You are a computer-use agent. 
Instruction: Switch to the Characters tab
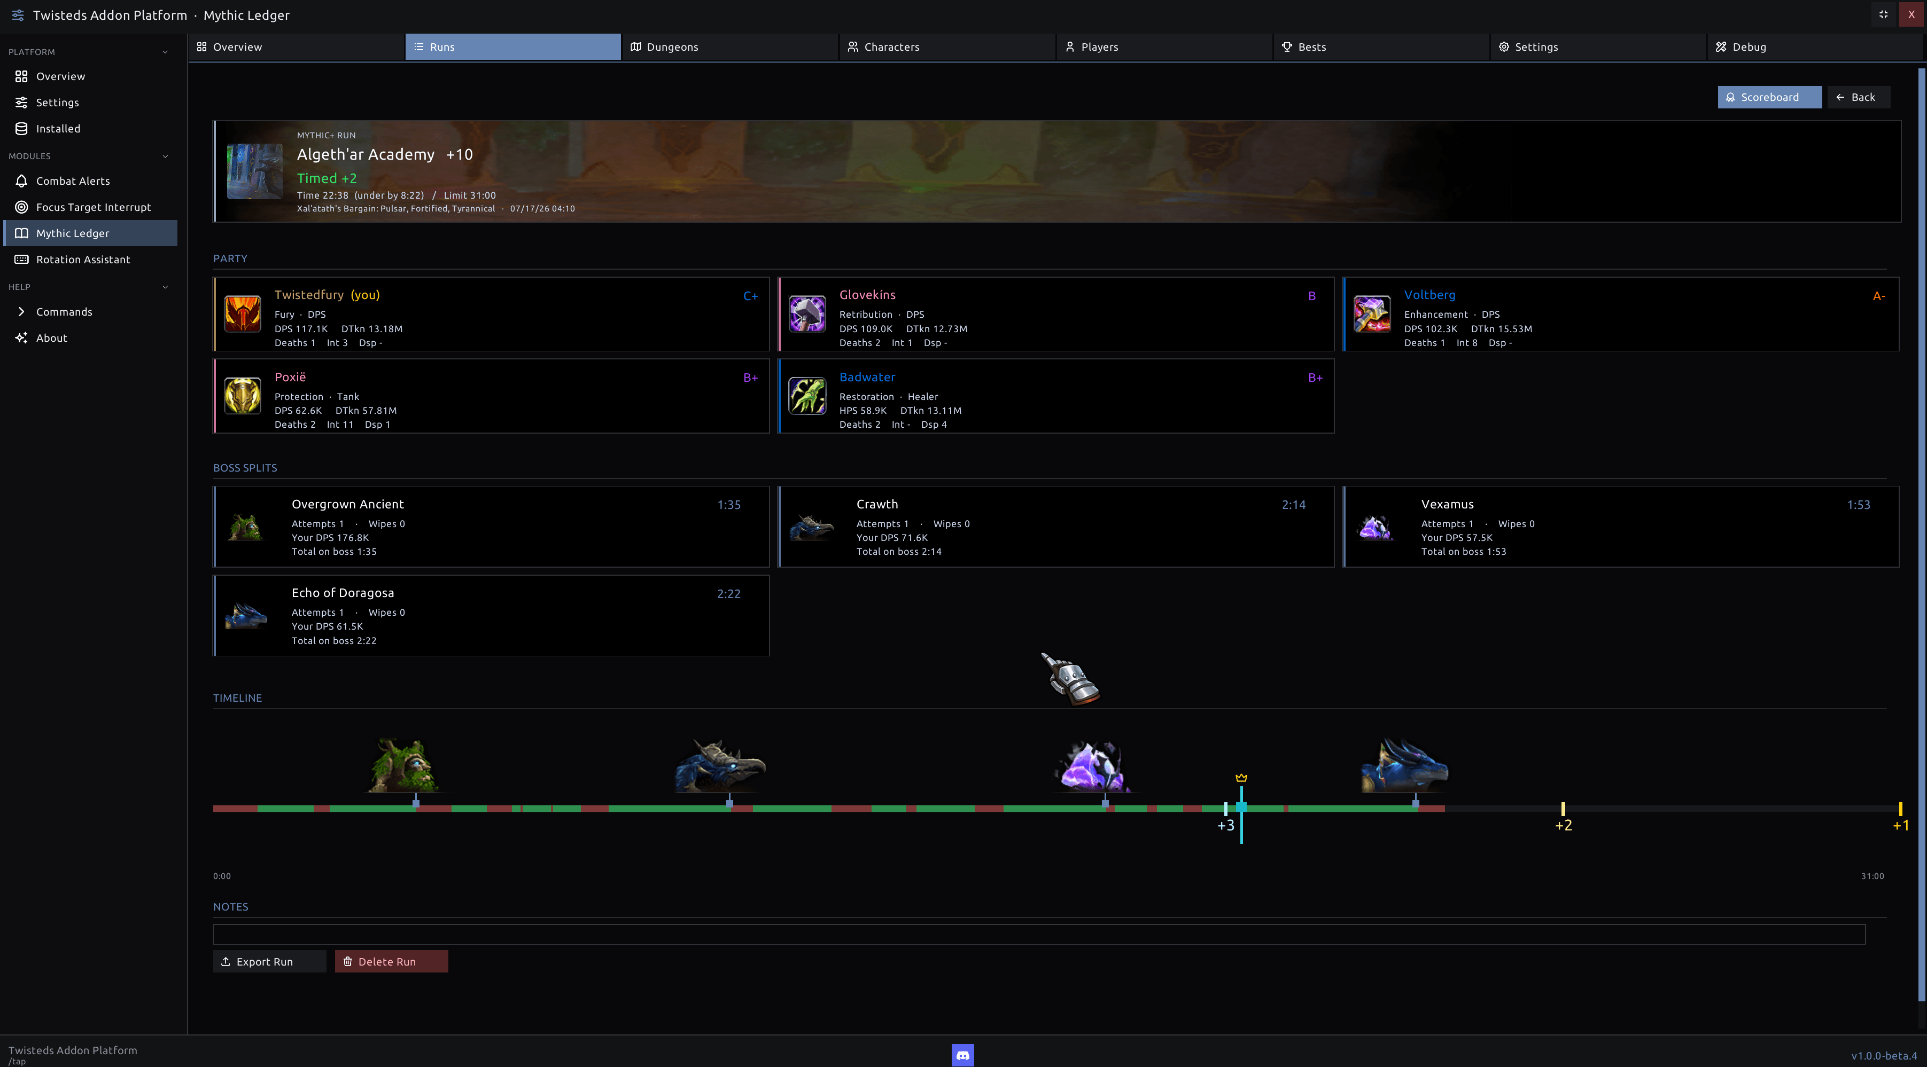tap(947, 46)
